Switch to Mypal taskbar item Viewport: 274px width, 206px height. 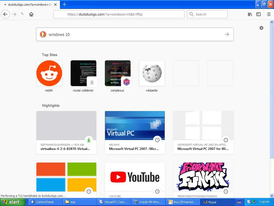click(x=217, y=202)
